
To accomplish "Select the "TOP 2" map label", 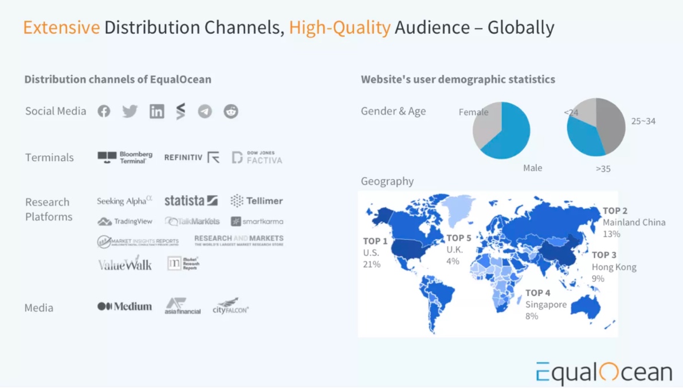I will click(x=615, y=211).
